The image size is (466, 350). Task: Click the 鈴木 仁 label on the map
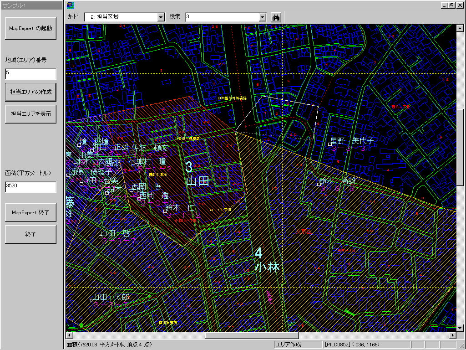180,208
